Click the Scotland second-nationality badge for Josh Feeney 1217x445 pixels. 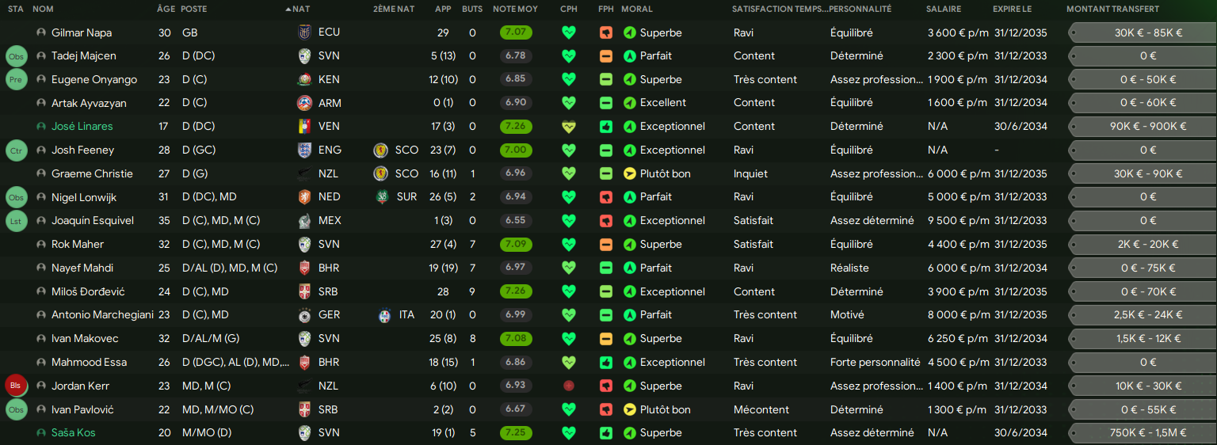(381, 150)
